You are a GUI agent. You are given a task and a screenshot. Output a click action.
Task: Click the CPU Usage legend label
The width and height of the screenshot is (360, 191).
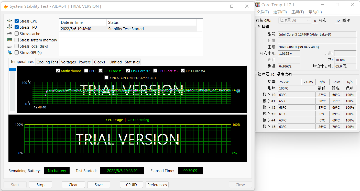click(114, 120)
